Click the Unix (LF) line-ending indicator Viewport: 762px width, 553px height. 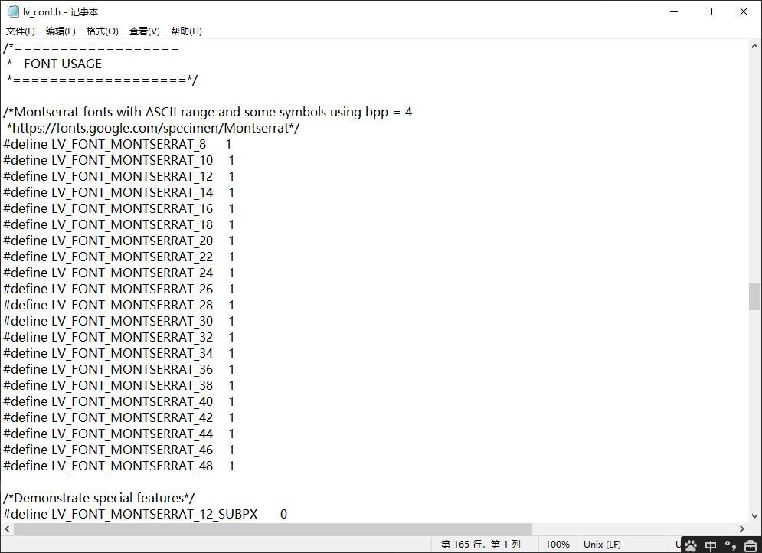602,544
